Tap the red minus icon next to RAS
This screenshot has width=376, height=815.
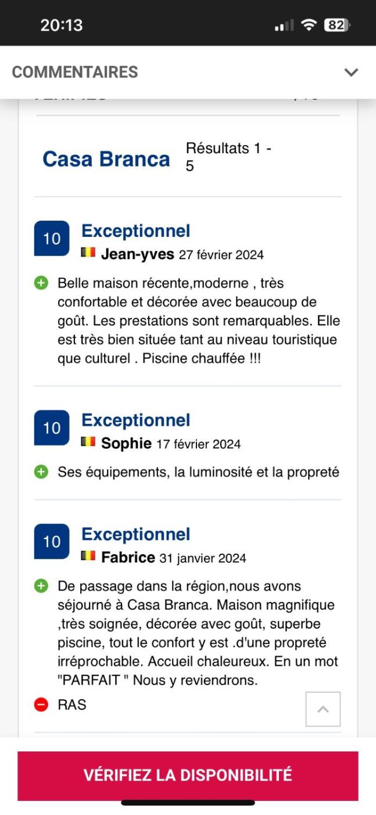click(41, 705)
